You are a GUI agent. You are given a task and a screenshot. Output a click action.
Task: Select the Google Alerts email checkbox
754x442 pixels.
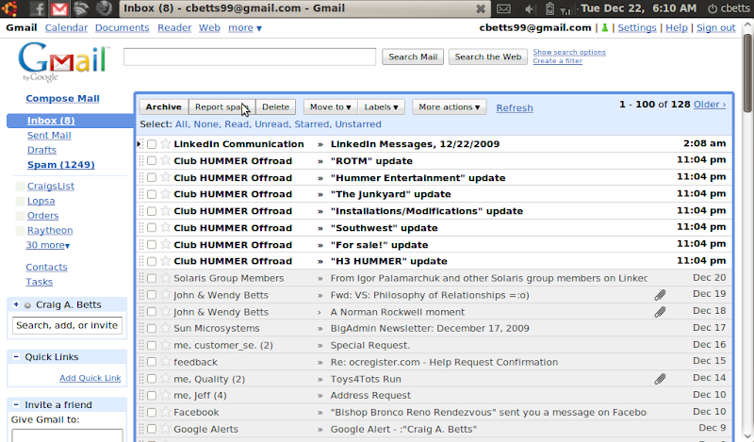[152, 429]
